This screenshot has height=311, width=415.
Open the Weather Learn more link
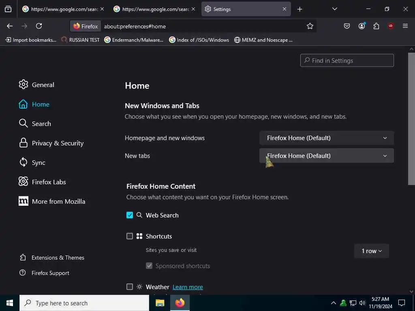pyautogui.click(x=188, y=287)
